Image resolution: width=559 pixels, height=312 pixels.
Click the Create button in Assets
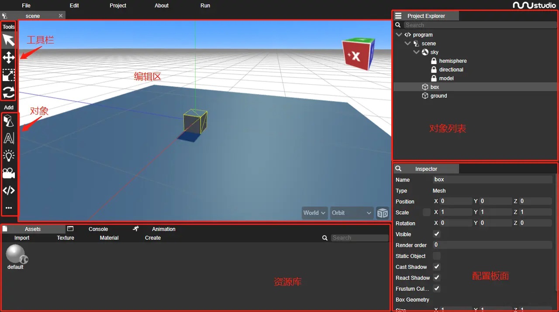click(x=153, y=238)
